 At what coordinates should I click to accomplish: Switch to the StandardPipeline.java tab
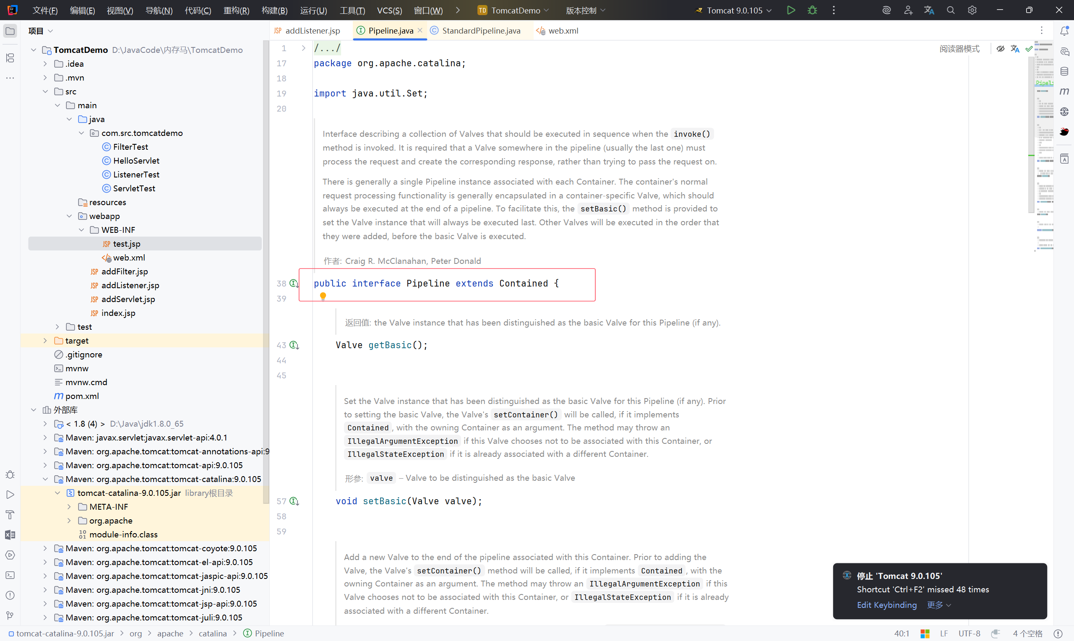pos(481,31)
